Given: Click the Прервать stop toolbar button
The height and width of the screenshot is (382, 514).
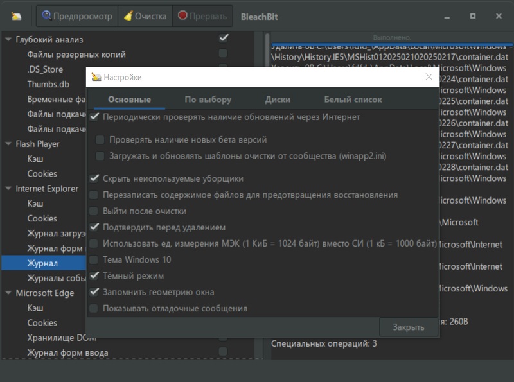Looking at the screenshot, I should (x=202, y=16).
